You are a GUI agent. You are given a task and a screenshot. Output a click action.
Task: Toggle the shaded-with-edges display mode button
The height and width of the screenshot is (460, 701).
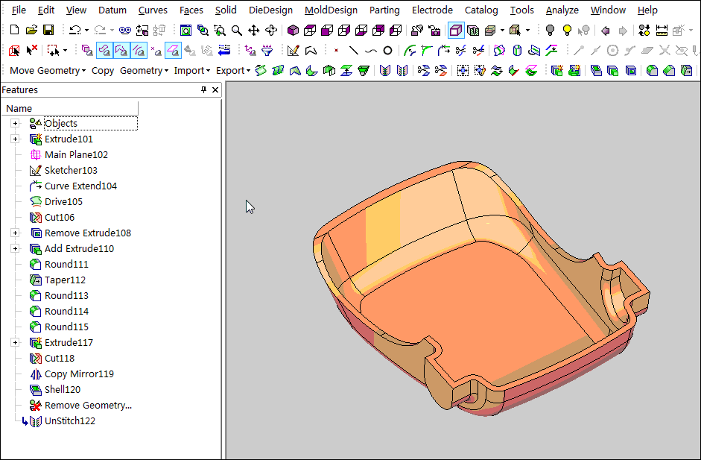[455, 31]
